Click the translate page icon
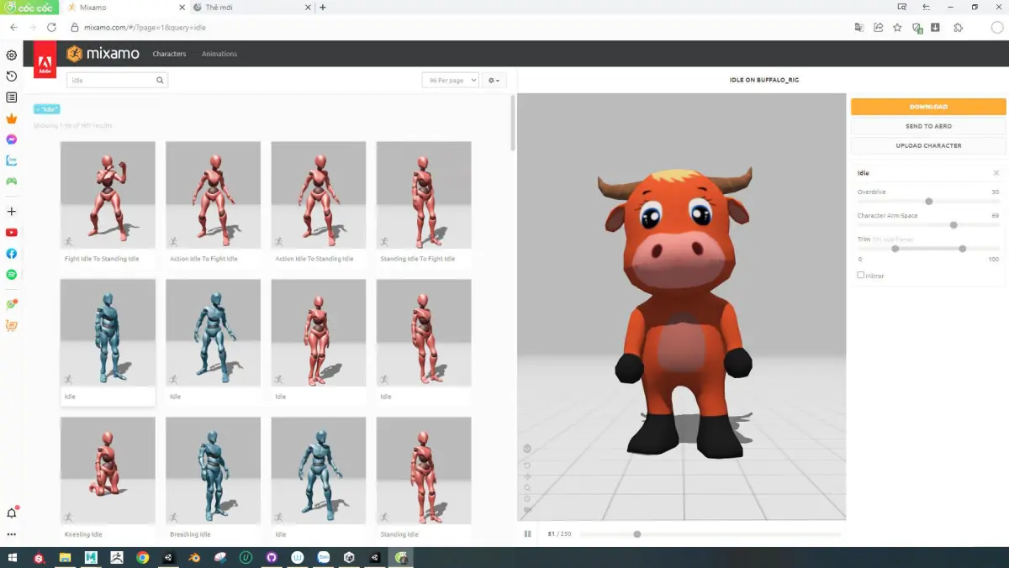1009x568 pixels. click(x=858, y=28)
